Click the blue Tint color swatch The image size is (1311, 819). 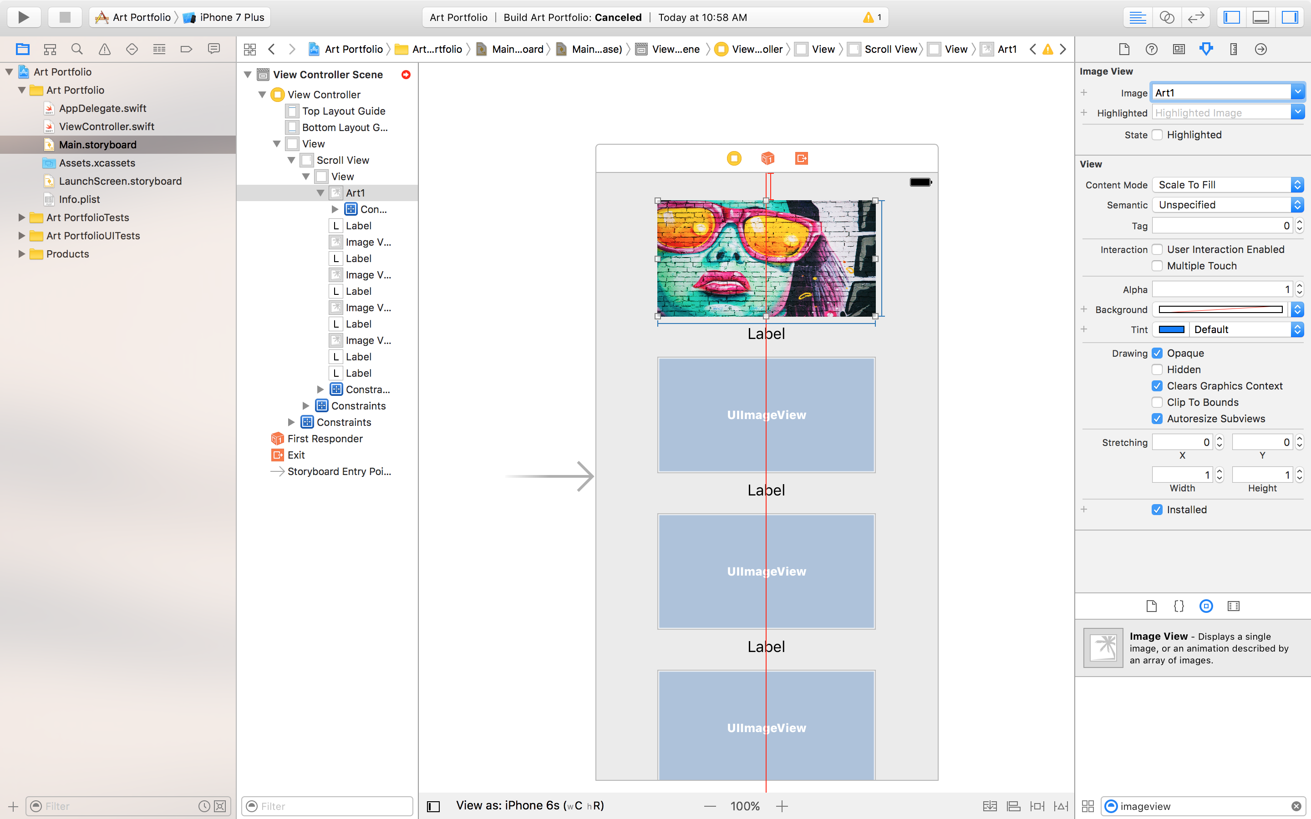point(1171,329)
